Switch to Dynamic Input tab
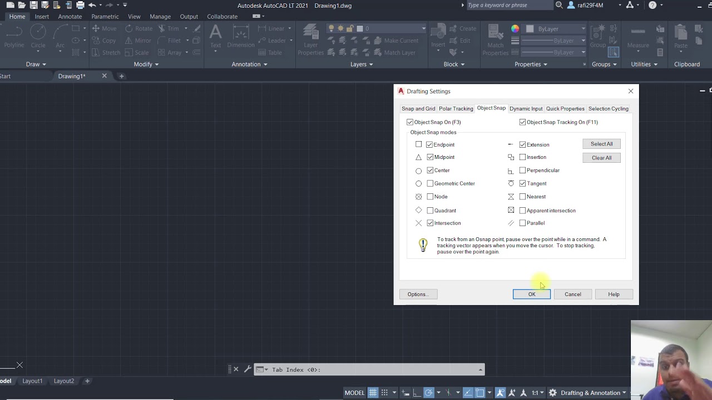The image size is (712, 400). click(526, 109)
